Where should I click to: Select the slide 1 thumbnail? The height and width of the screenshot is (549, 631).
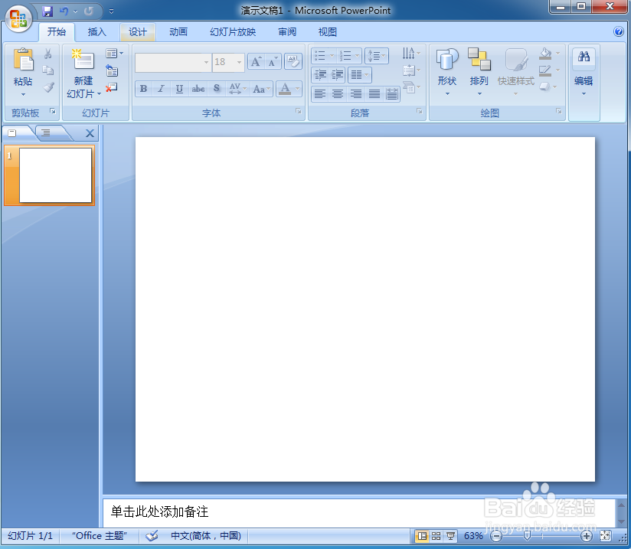pos(56,175)
